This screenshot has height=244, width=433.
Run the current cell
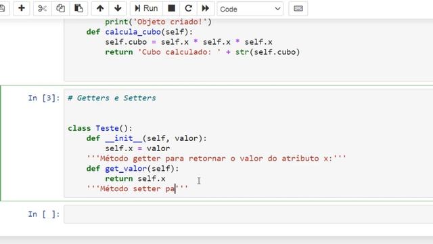[146, 9]
